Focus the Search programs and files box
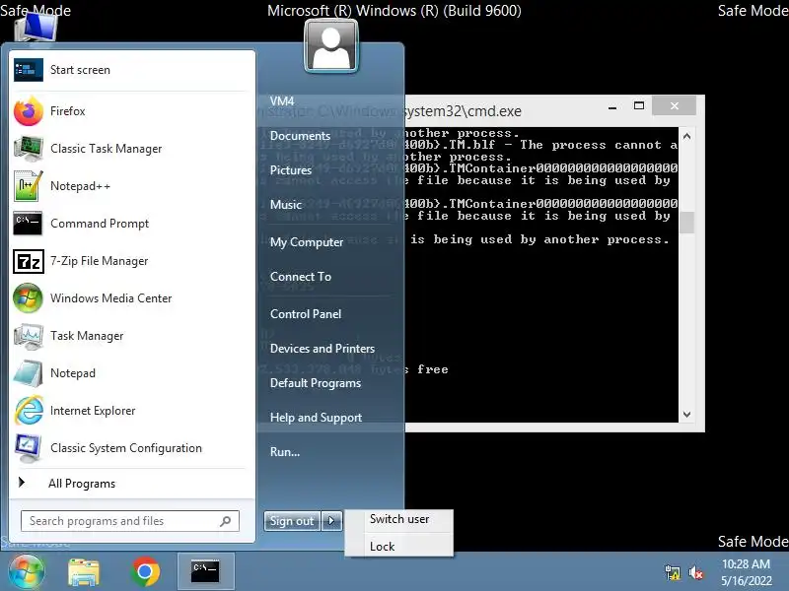The image size is (789, 591). coord(130,521)
